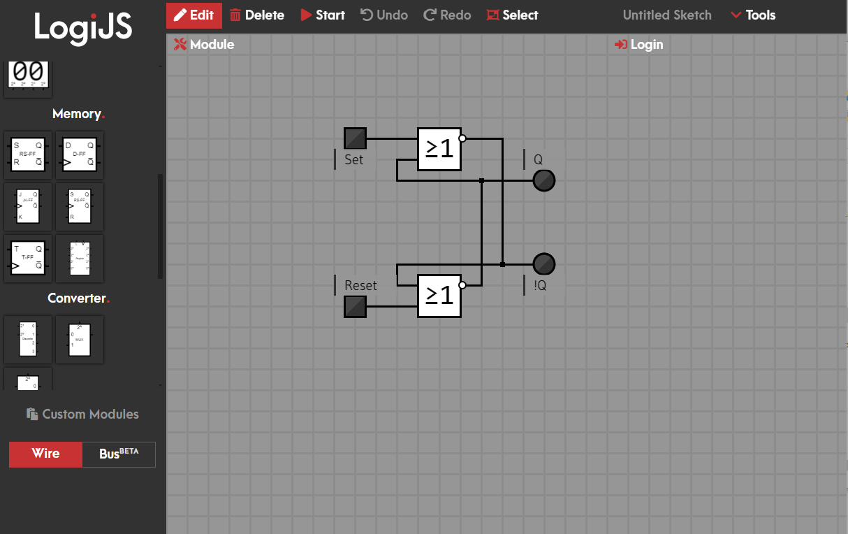Select the T-FF flip-flop component
This screenshot has width=848, height=534.
click(28, 259)
